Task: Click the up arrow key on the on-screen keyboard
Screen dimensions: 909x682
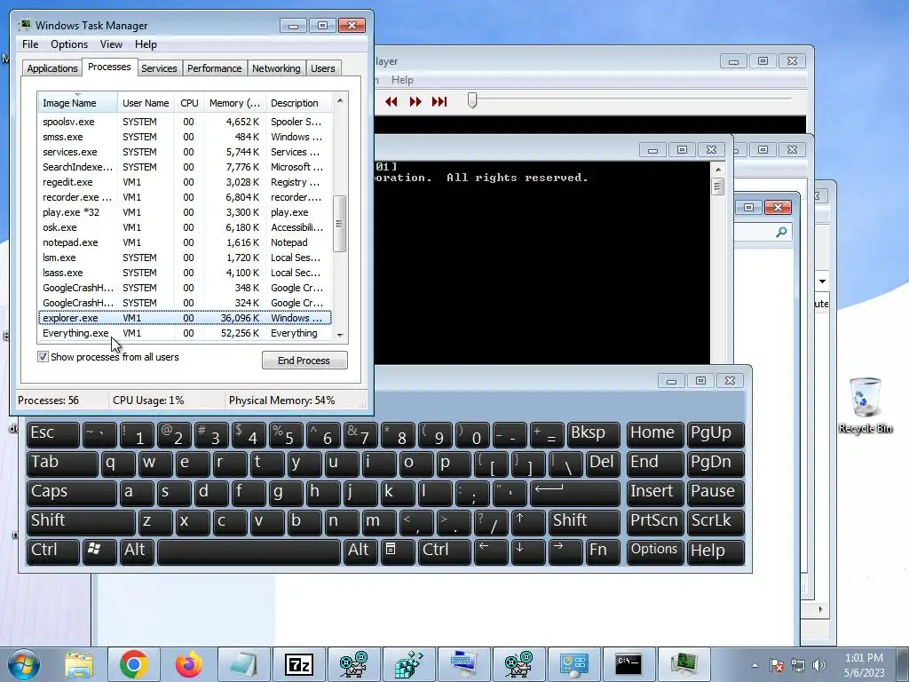Action: [x=527, y=522]
